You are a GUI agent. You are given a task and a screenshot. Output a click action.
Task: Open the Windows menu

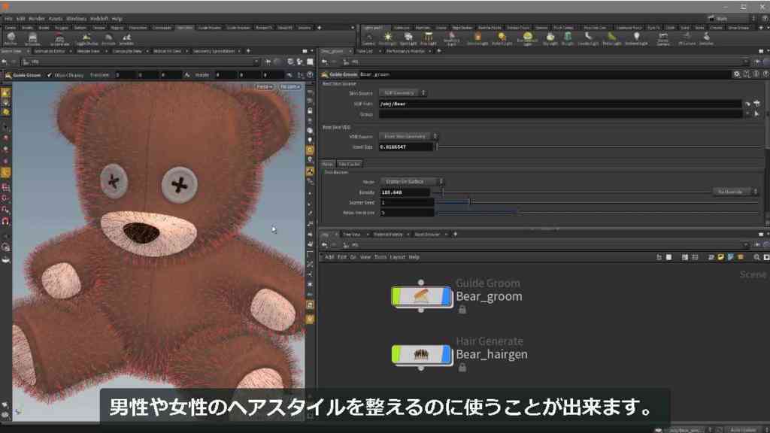[x=76, y=19]
